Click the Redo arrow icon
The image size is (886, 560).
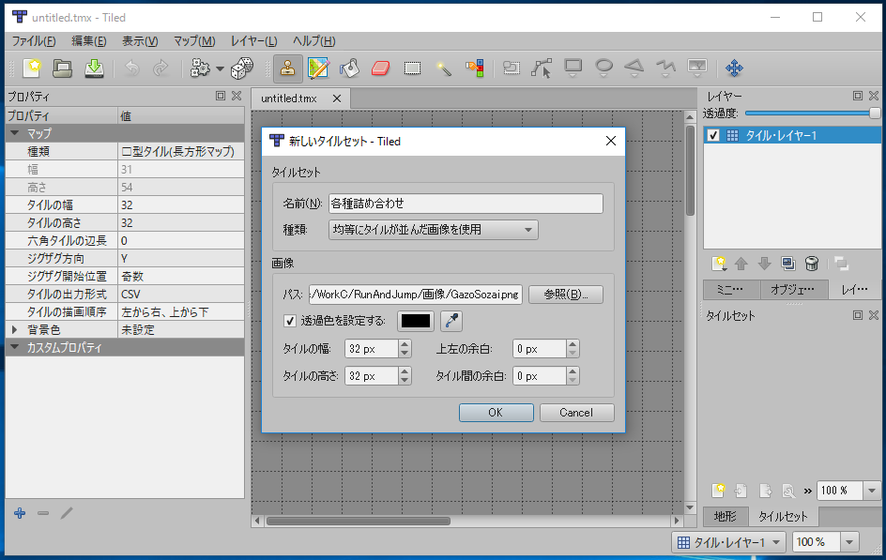(161, 68)
